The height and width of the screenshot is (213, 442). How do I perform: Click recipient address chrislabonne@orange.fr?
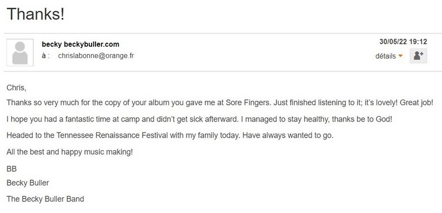96,56
